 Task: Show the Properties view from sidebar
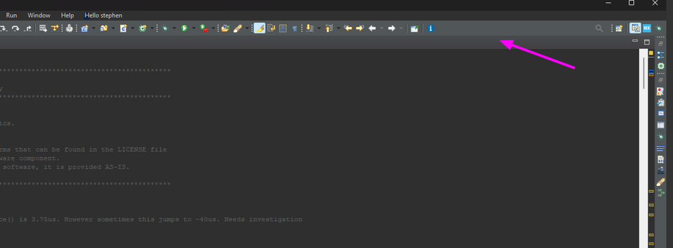(x=661, y=125)
